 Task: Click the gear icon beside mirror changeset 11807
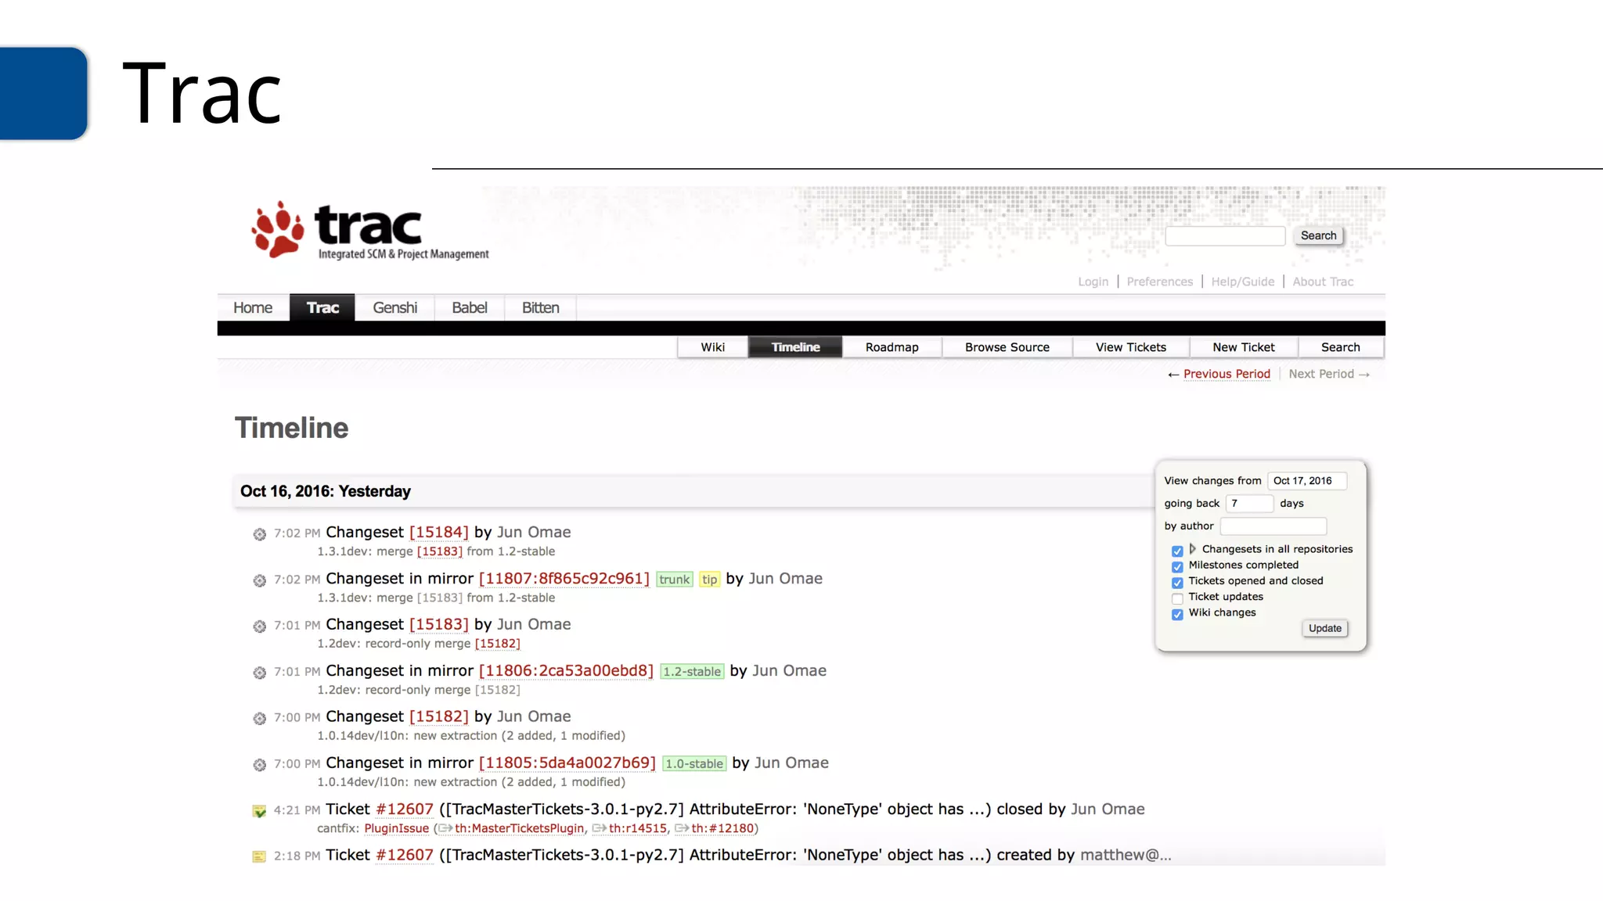coord(260,580)
